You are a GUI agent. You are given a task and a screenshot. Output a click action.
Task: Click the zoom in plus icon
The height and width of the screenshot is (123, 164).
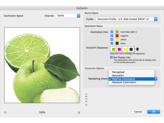(x=79, y=112)
